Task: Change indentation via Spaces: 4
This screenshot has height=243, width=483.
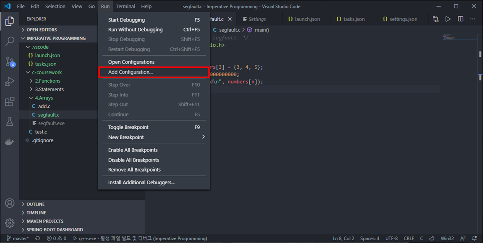Action: [x=370, y=238]
